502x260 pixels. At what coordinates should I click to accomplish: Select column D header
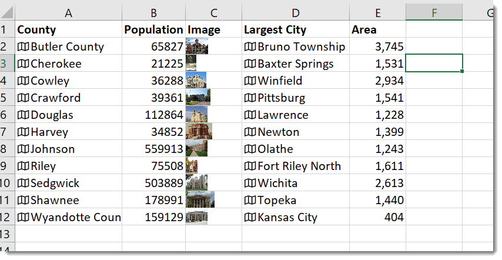296,13
